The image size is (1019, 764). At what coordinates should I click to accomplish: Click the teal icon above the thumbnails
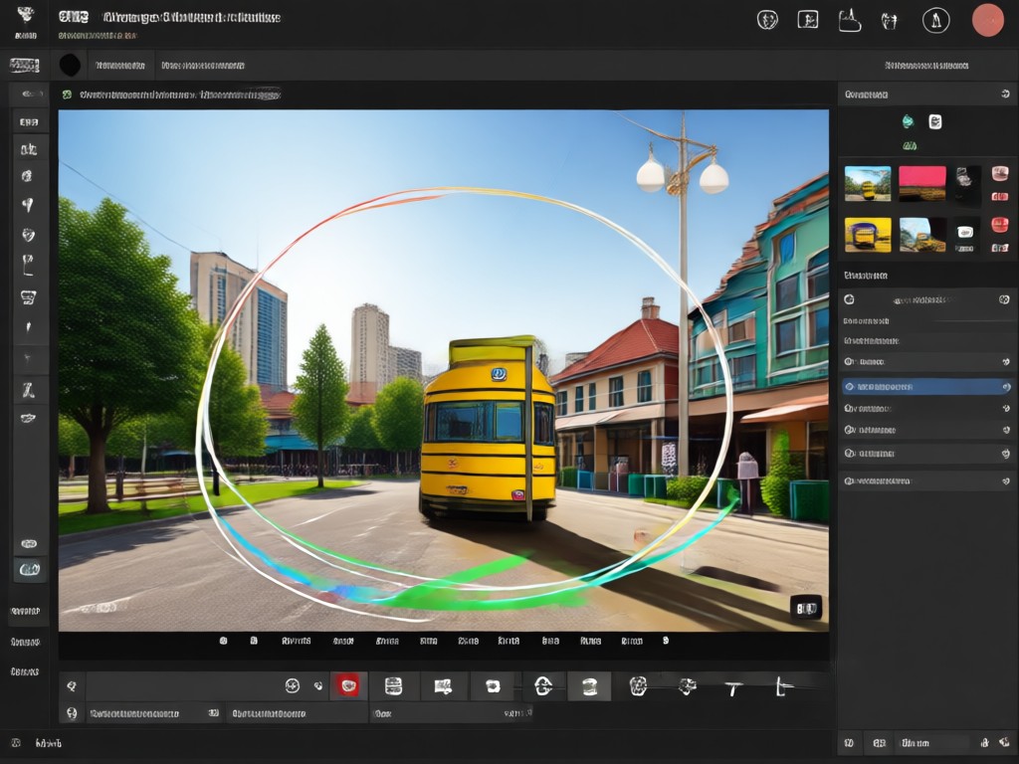[908, 121]
